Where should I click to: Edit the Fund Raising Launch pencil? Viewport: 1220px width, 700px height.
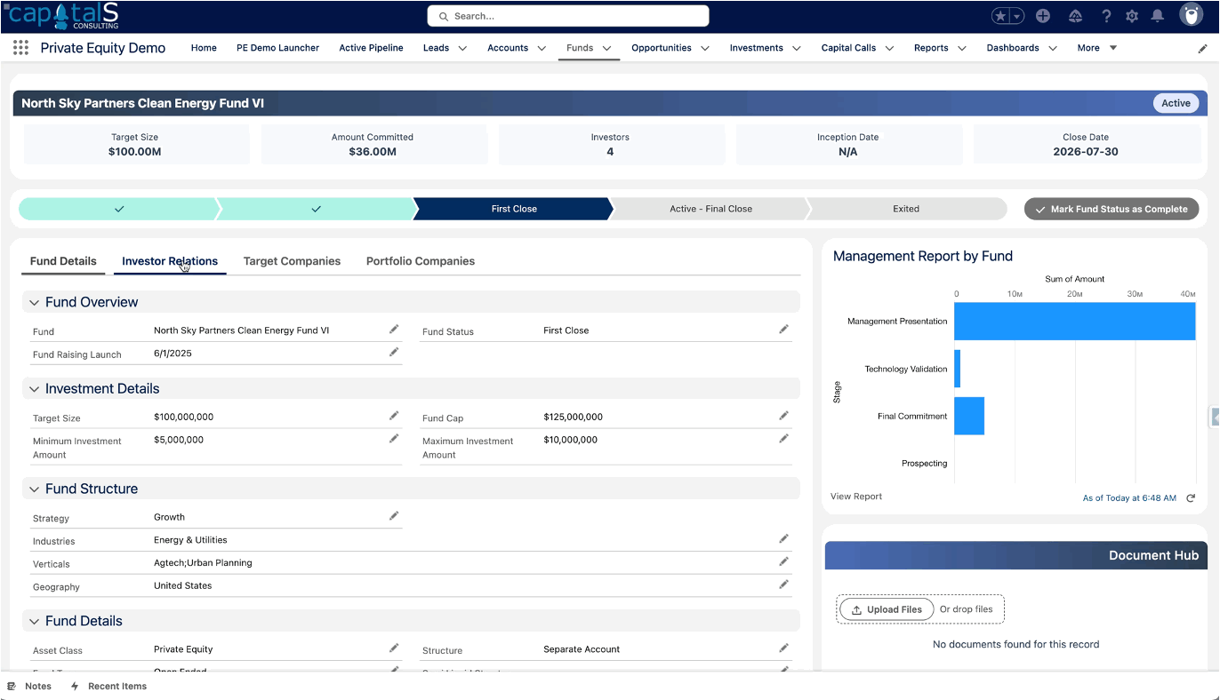pos(394,353)
